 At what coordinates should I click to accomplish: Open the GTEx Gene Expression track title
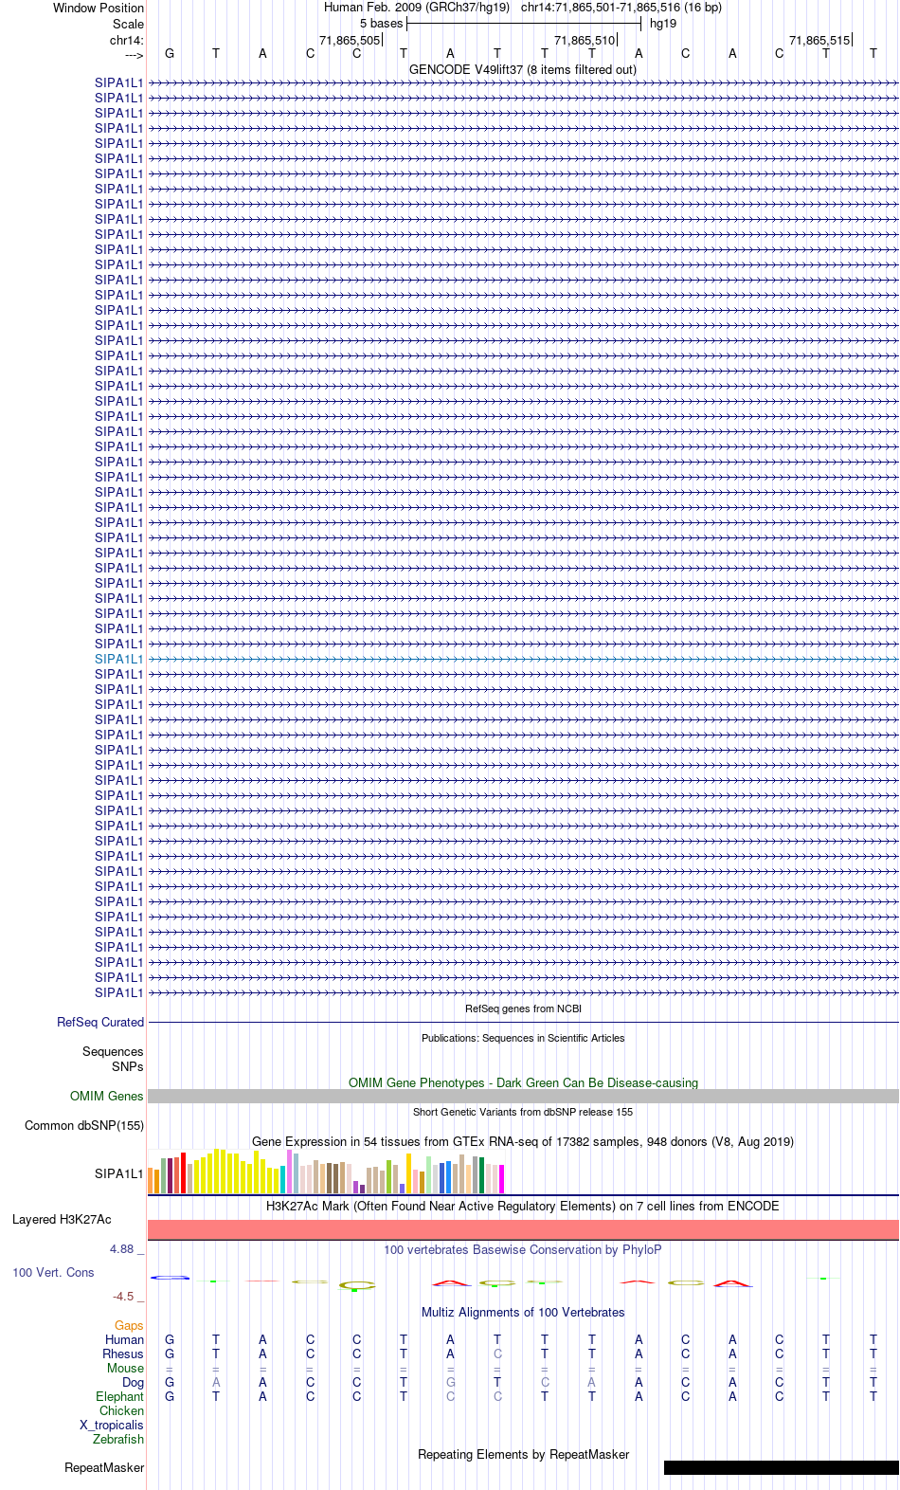pos(523,1141)
